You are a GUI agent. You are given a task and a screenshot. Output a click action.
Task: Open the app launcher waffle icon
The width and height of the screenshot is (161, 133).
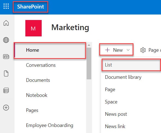tap(6, 6)
